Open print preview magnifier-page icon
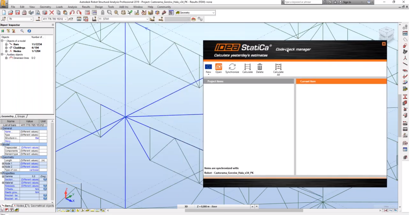The image size is (410, 215). pos(38,13)
